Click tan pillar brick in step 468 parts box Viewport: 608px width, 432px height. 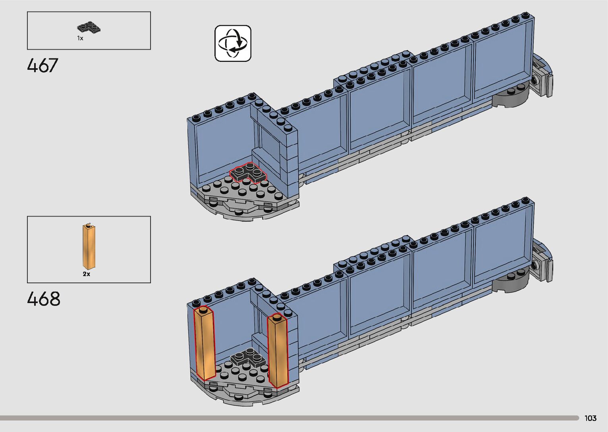(89, 247)
